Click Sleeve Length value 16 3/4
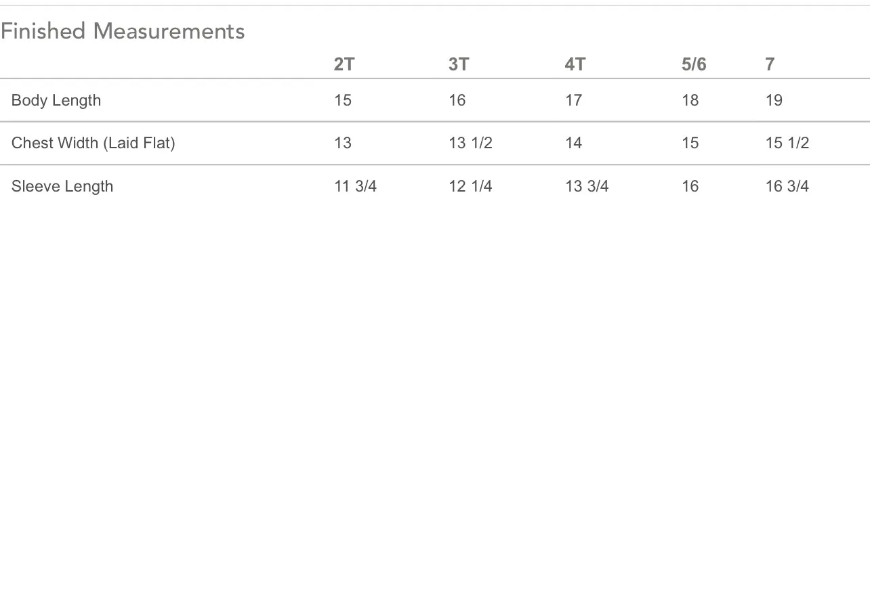 click(x=787, y=186)
